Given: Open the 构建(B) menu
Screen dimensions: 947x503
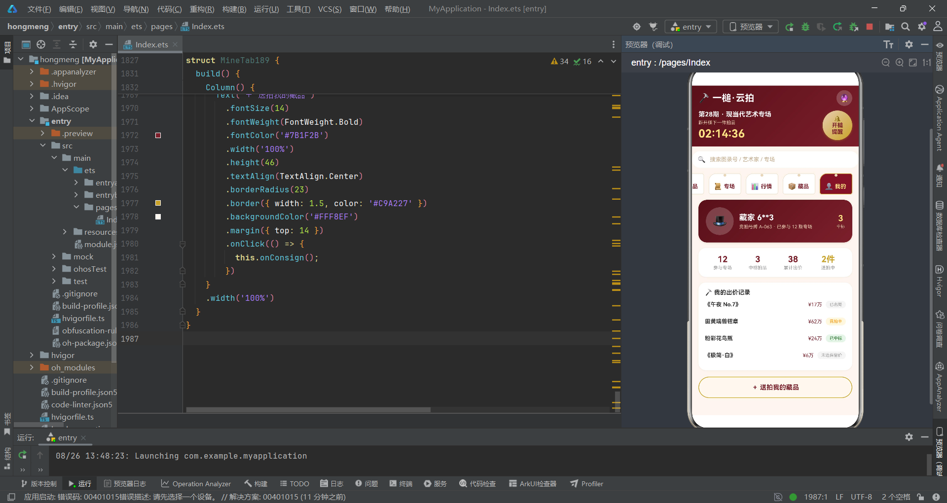Looking at the screenshot, I should 234,9.
